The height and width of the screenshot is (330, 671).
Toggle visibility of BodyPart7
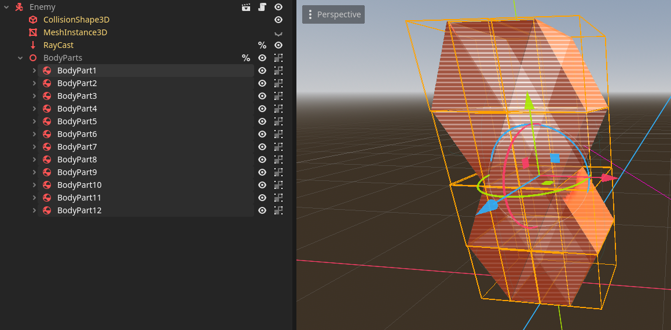[262, 147]
